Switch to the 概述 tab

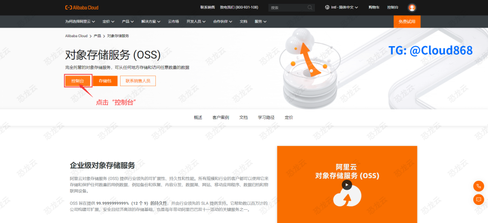pos(198,117)
